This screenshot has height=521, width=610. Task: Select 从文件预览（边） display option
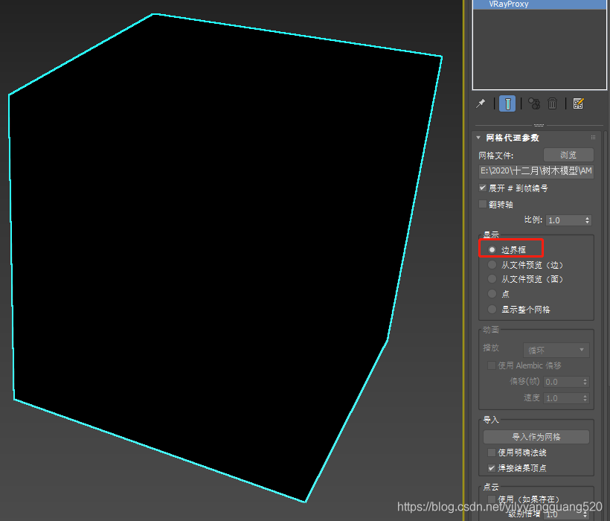tap(492, 265)
